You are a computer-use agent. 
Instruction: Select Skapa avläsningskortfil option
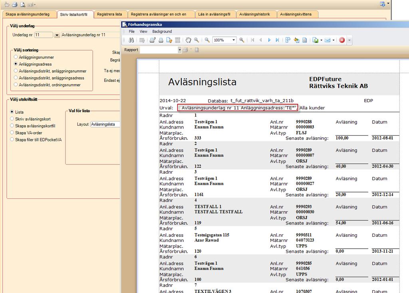tap(33, 126)
